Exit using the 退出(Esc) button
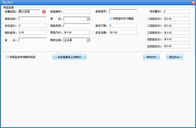 click(x=174, y=57)
